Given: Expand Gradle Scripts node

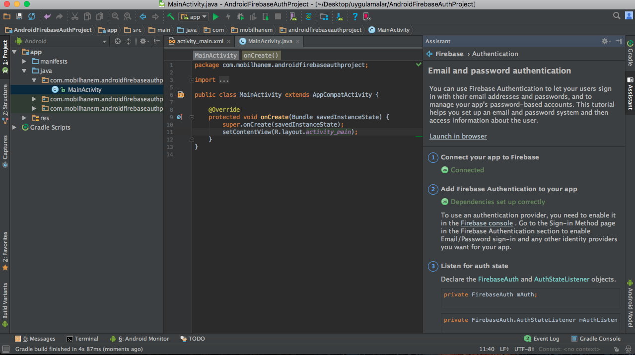Looking at the screenshot, I should click(15, 127).
